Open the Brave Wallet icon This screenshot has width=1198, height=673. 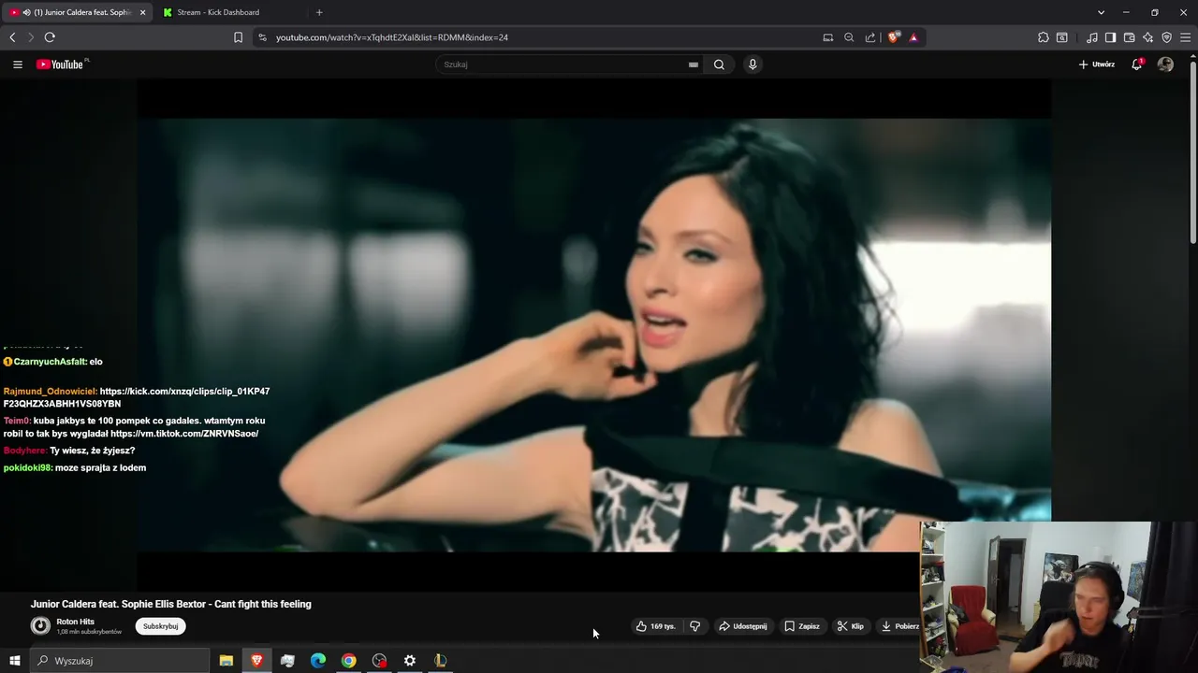1130,37
